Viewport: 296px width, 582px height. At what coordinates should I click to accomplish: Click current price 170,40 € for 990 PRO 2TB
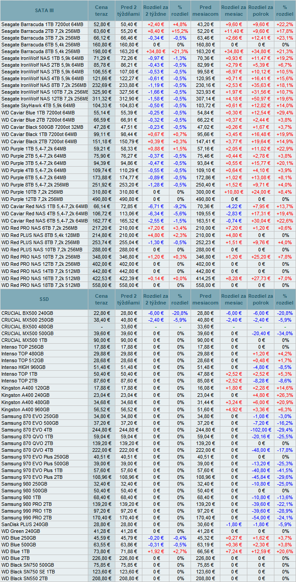tap(101, 518)
